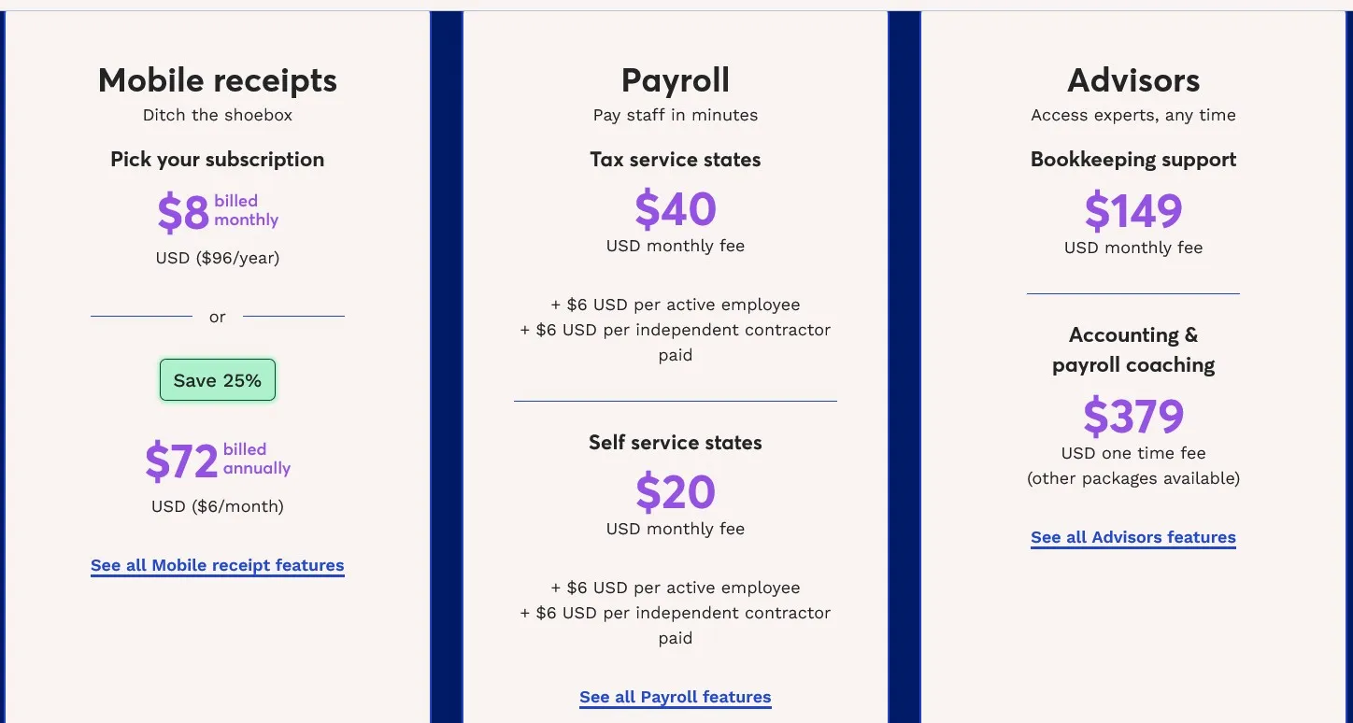
Task: Click the green Save 25% badge
Action: (x=218, y=380)
